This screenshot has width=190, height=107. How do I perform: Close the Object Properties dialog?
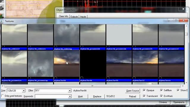pos(183,9)
